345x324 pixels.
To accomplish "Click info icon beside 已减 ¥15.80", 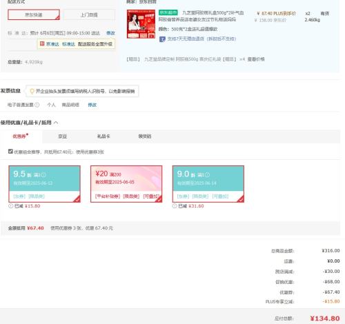I will pos(10,206).
